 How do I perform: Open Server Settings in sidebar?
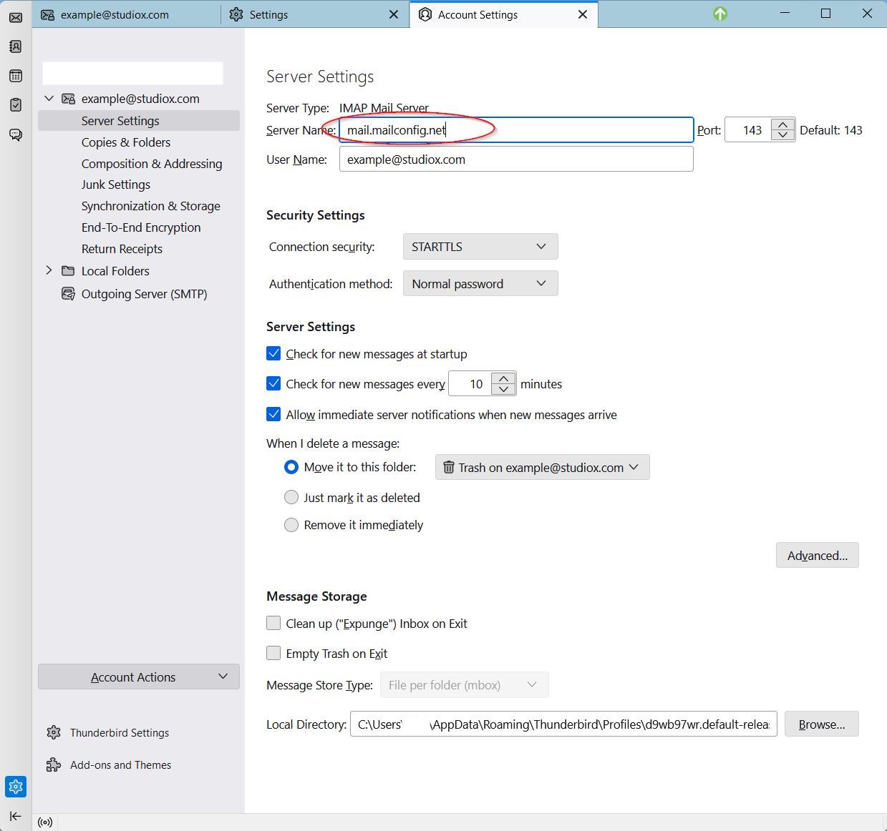click(139, 121)
